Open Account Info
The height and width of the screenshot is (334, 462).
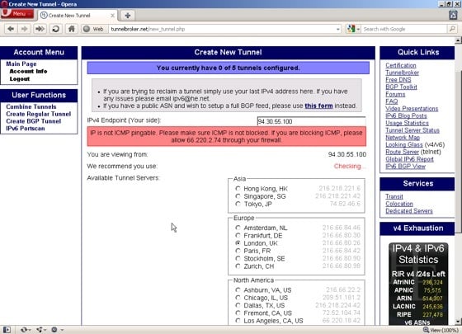(28, 71)
